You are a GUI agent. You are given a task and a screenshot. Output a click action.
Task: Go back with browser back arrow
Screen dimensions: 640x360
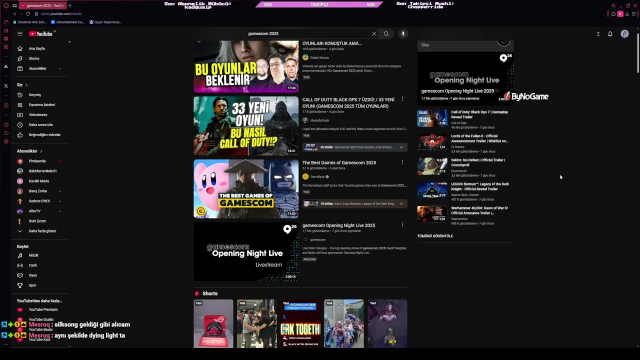[x=14, y=13]
